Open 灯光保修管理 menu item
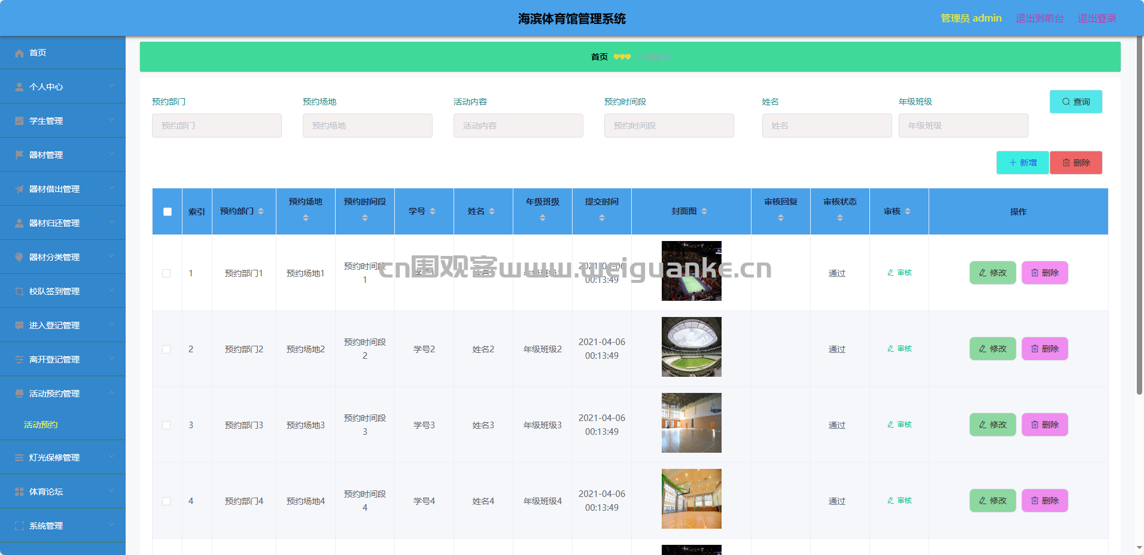The width and height of the screenshot is (1144, 555). point(63,458)
